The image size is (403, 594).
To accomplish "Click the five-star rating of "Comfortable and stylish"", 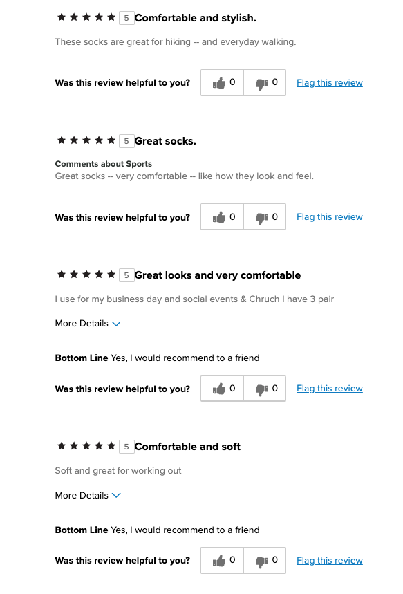I will click(86, 17).
